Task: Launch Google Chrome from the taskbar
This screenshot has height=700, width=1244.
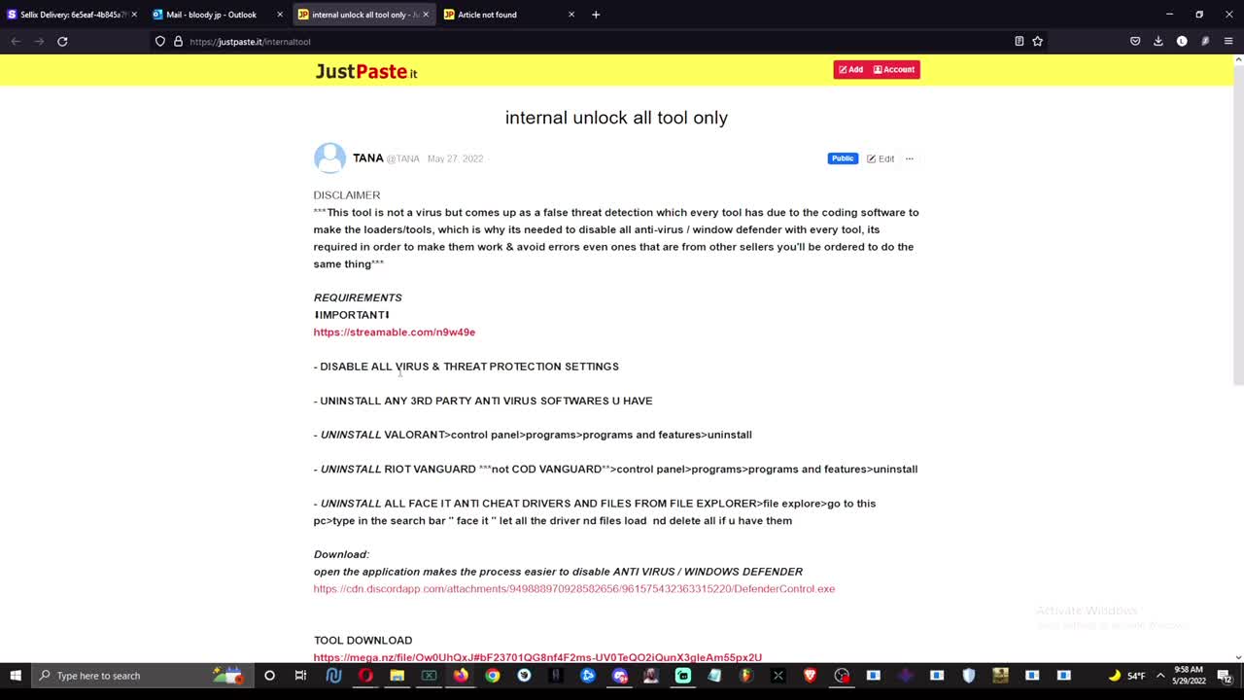Action: pyautogui.click(x=492, y=675)
